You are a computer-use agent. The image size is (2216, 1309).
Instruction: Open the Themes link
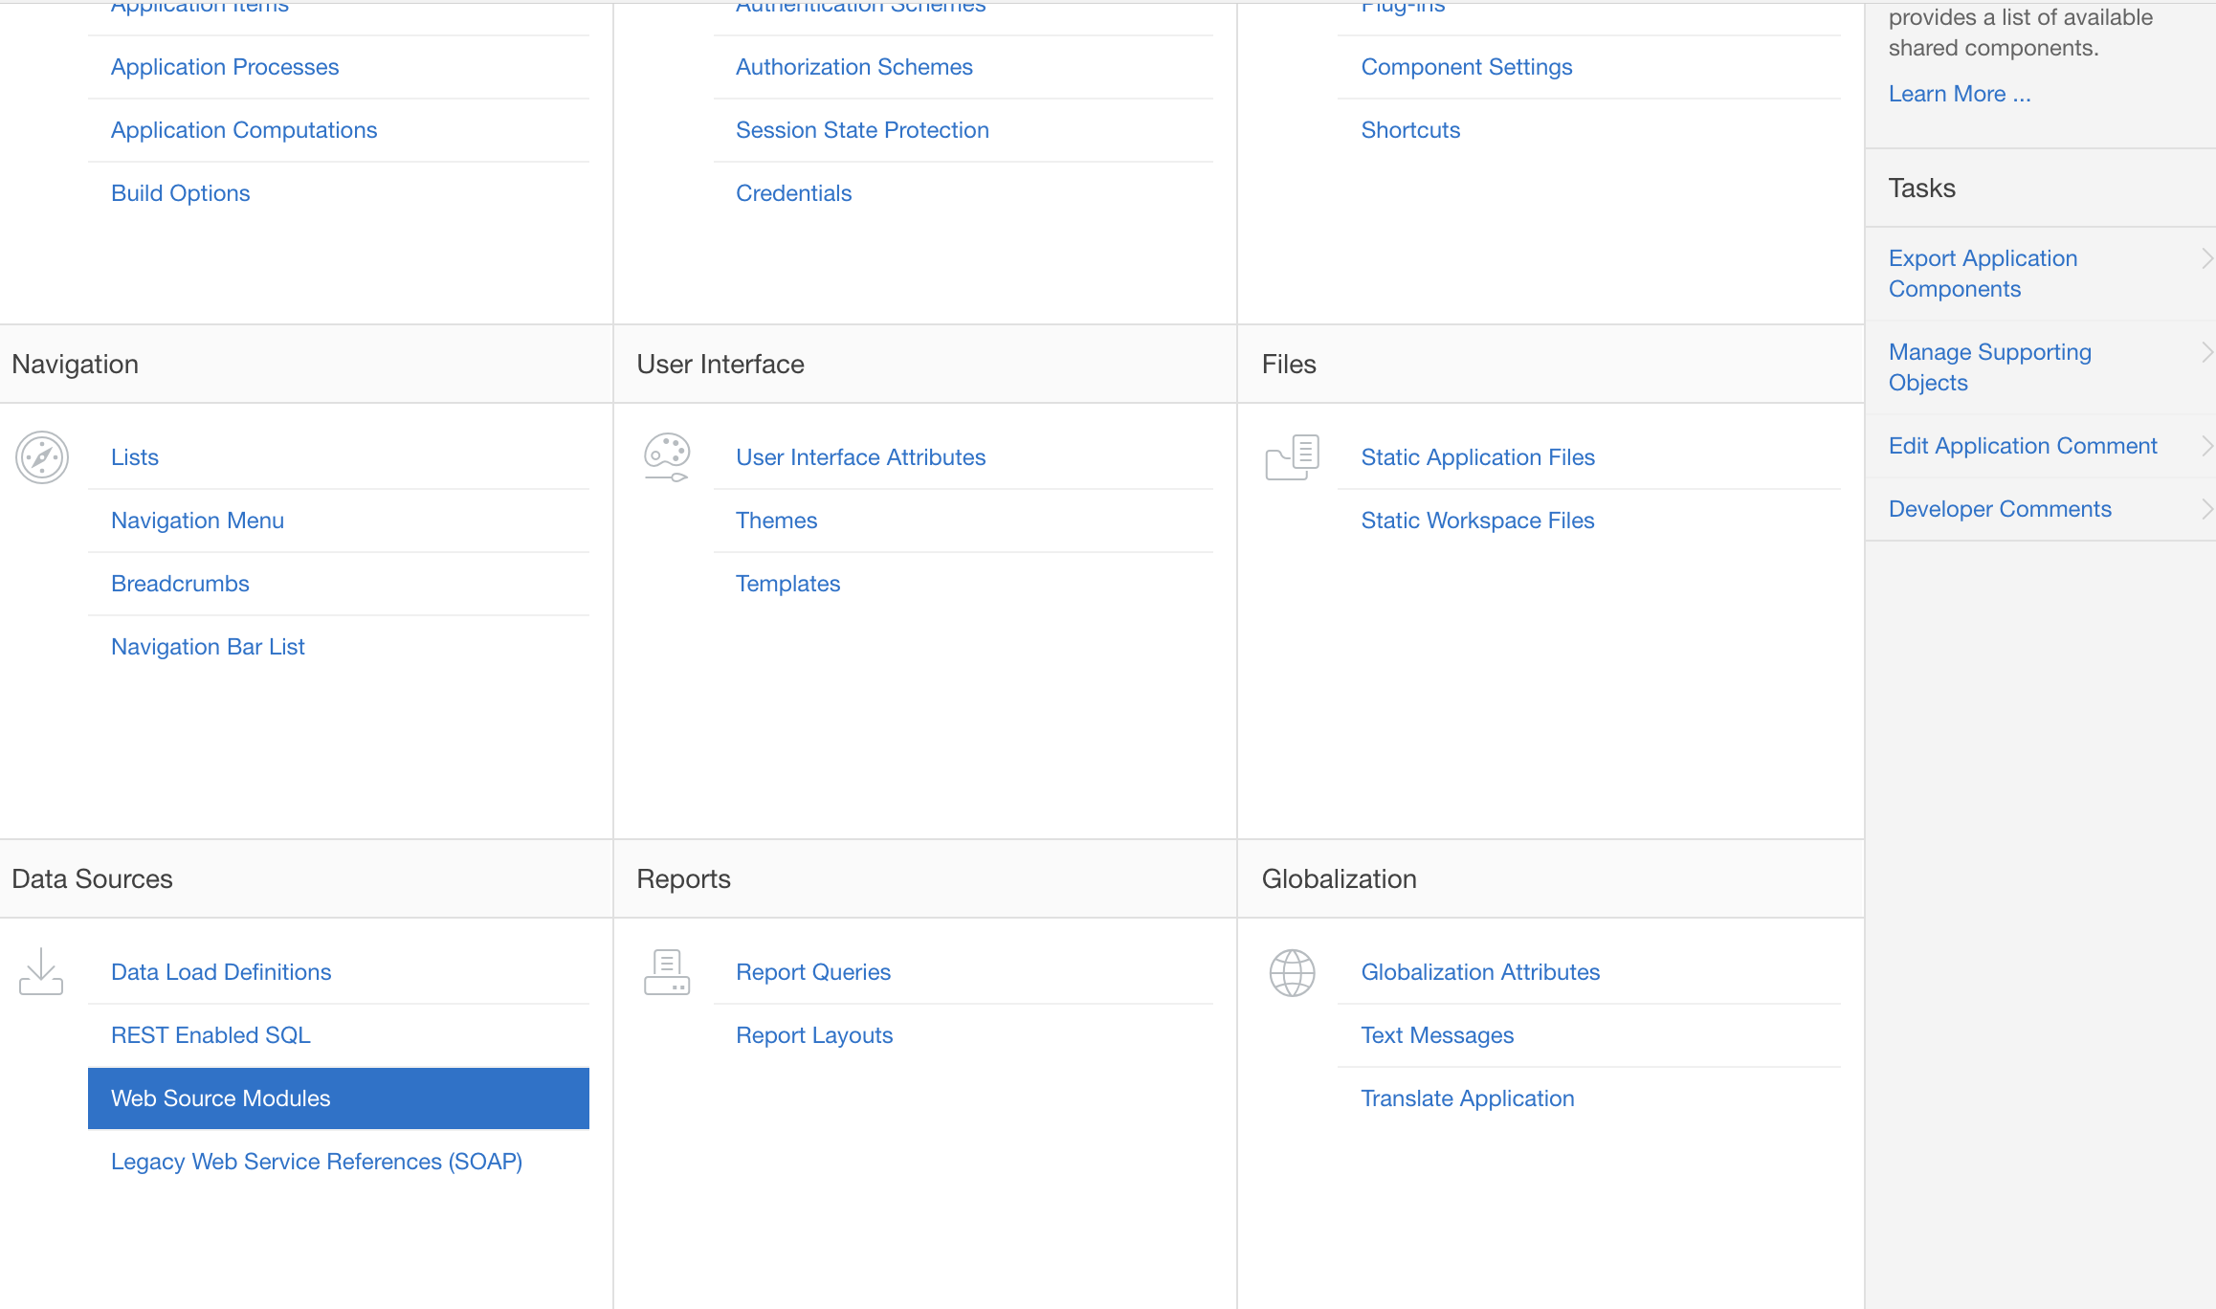click(776, 521)
